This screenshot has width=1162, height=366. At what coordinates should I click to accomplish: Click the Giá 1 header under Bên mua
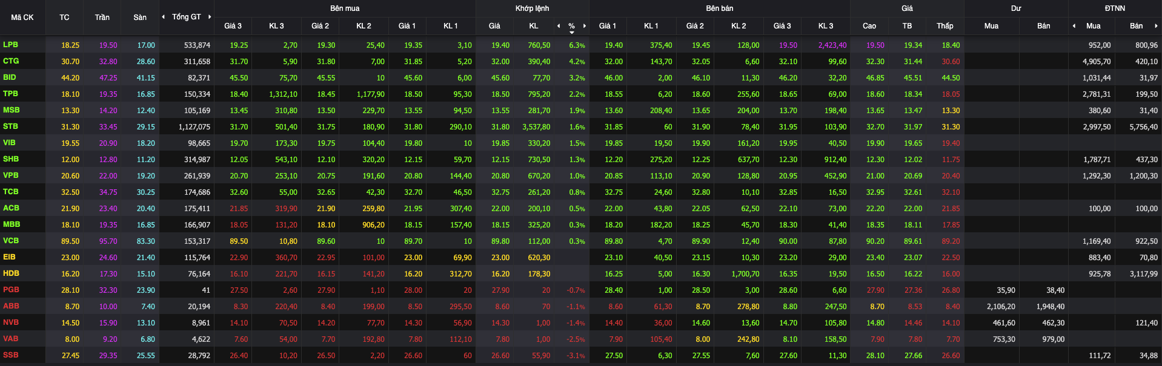point(407,26)
